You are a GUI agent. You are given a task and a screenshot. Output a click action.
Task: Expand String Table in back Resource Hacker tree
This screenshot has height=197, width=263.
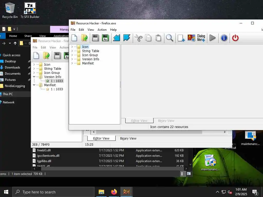point(34,68)
